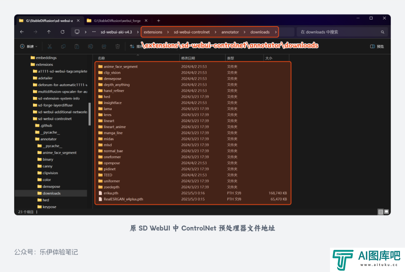This screenshot has width=405, height=272.
Task: Click the search magnifier icon
Action: tap(382, 32)
